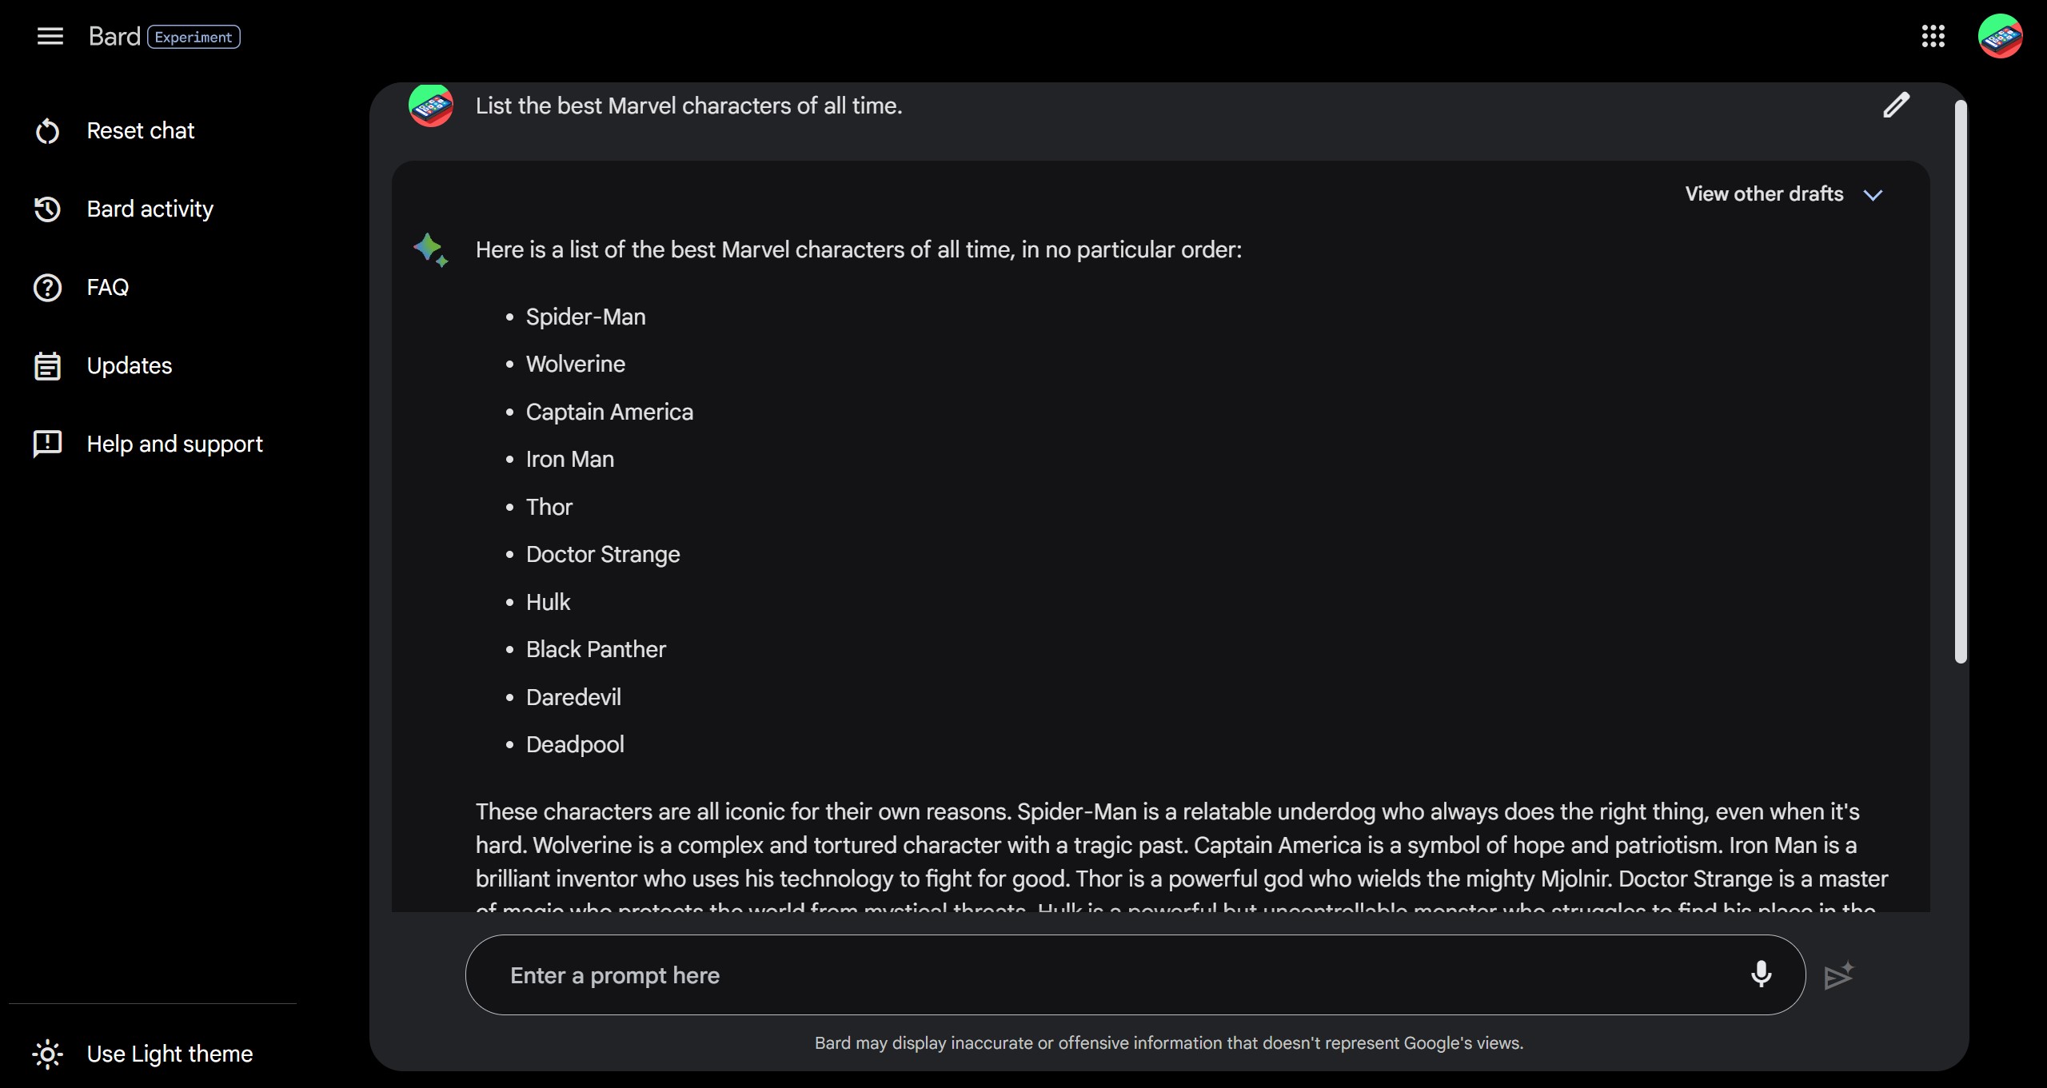Image resolution: width=2047 pixels, height=1088 pixels.
Task: Activate microphone voice input
Action: [x=1761, y=974]
